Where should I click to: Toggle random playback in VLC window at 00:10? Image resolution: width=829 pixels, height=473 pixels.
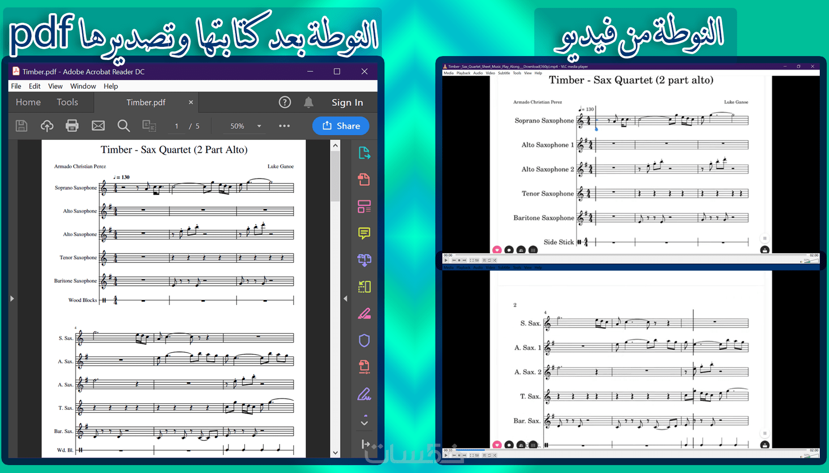(494, 455)
